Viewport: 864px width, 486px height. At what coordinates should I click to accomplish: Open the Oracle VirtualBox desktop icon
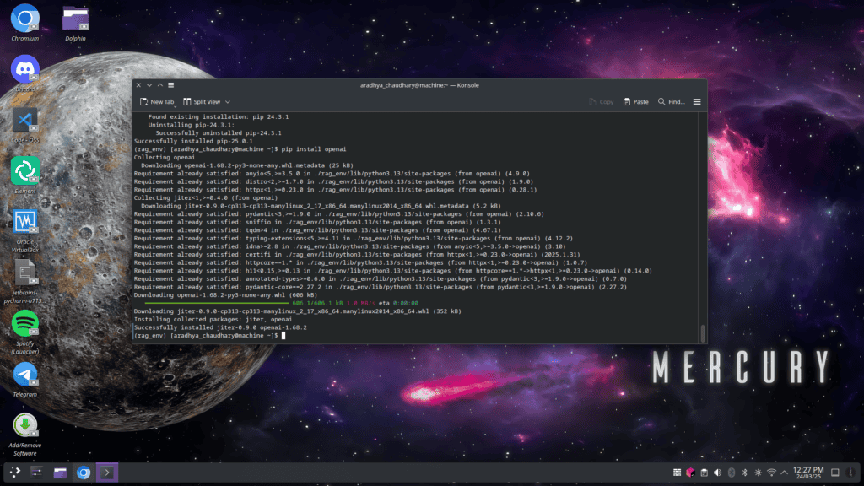(x=24, y=229)
